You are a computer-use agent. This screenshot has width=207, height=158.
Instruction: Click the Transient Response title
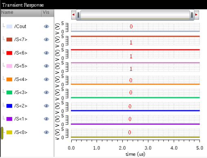tap(23, 5)
